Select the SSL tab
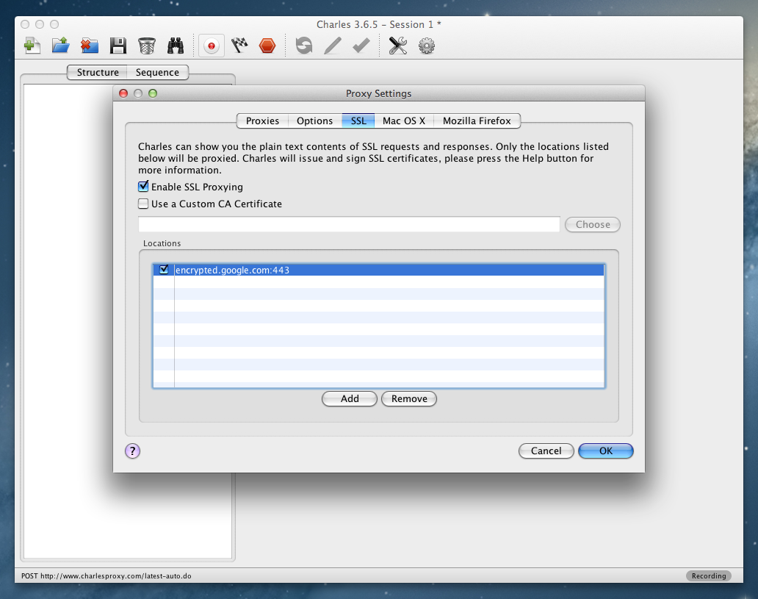 tap(358, 121)
